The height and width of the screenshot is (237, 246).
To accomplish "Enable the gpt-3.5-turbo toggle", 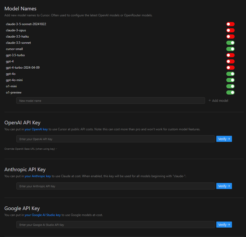I will [230, 55].
